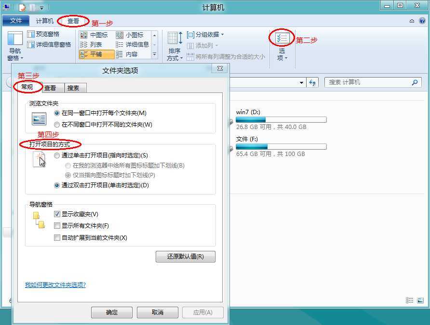
Task: Click Cancel (取消) in Folder Options
Action: tap(158, 312)
